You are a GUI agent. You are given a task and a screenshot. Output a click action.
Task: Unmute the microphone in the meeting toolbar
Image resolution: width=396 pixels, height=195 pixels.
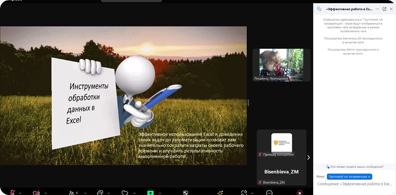tap(12, 193)
